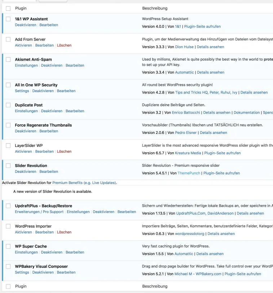Toggle the LayerSlider WP checkbox
This screenshot has width=273, height=293.
(8, 145)
